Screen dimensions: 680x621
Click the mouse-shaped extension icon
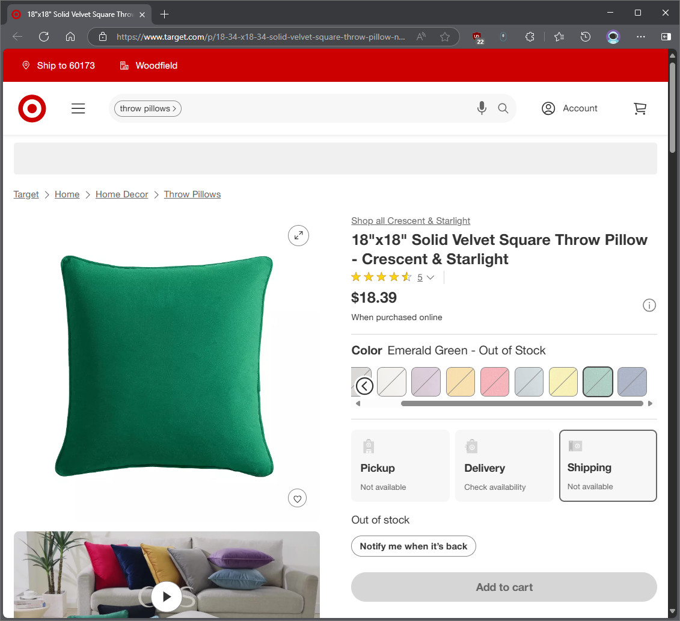click(x=503, y=37)
